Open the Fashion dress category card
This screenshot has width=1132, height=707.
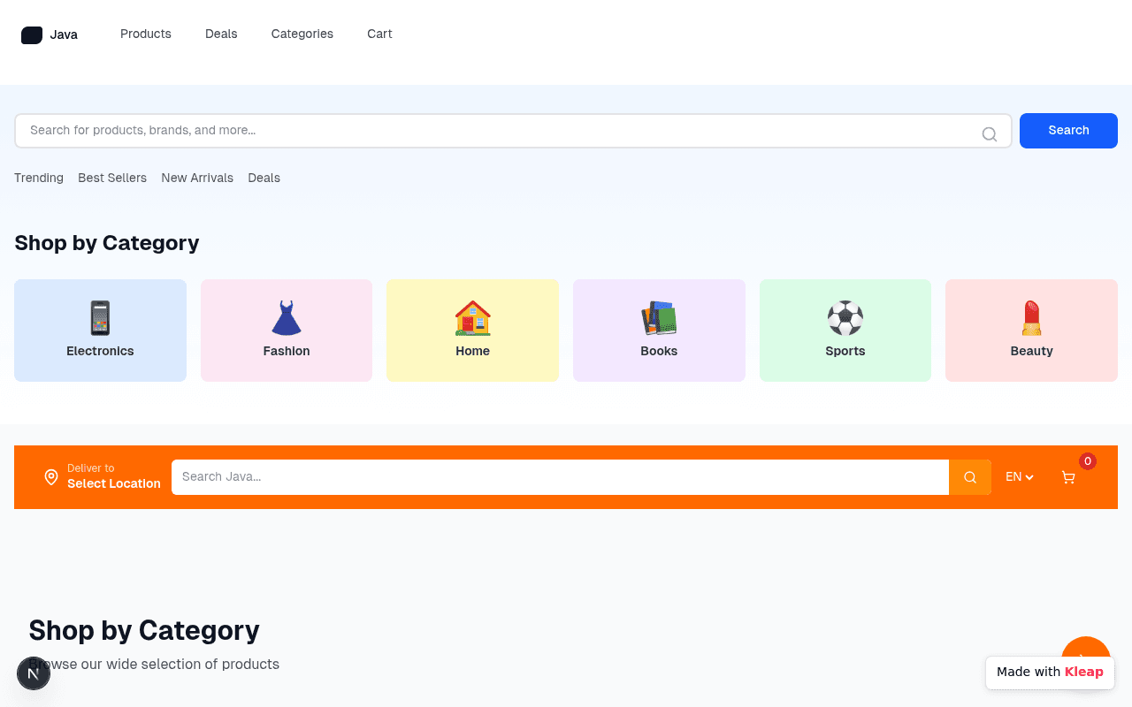pos(287,331)
